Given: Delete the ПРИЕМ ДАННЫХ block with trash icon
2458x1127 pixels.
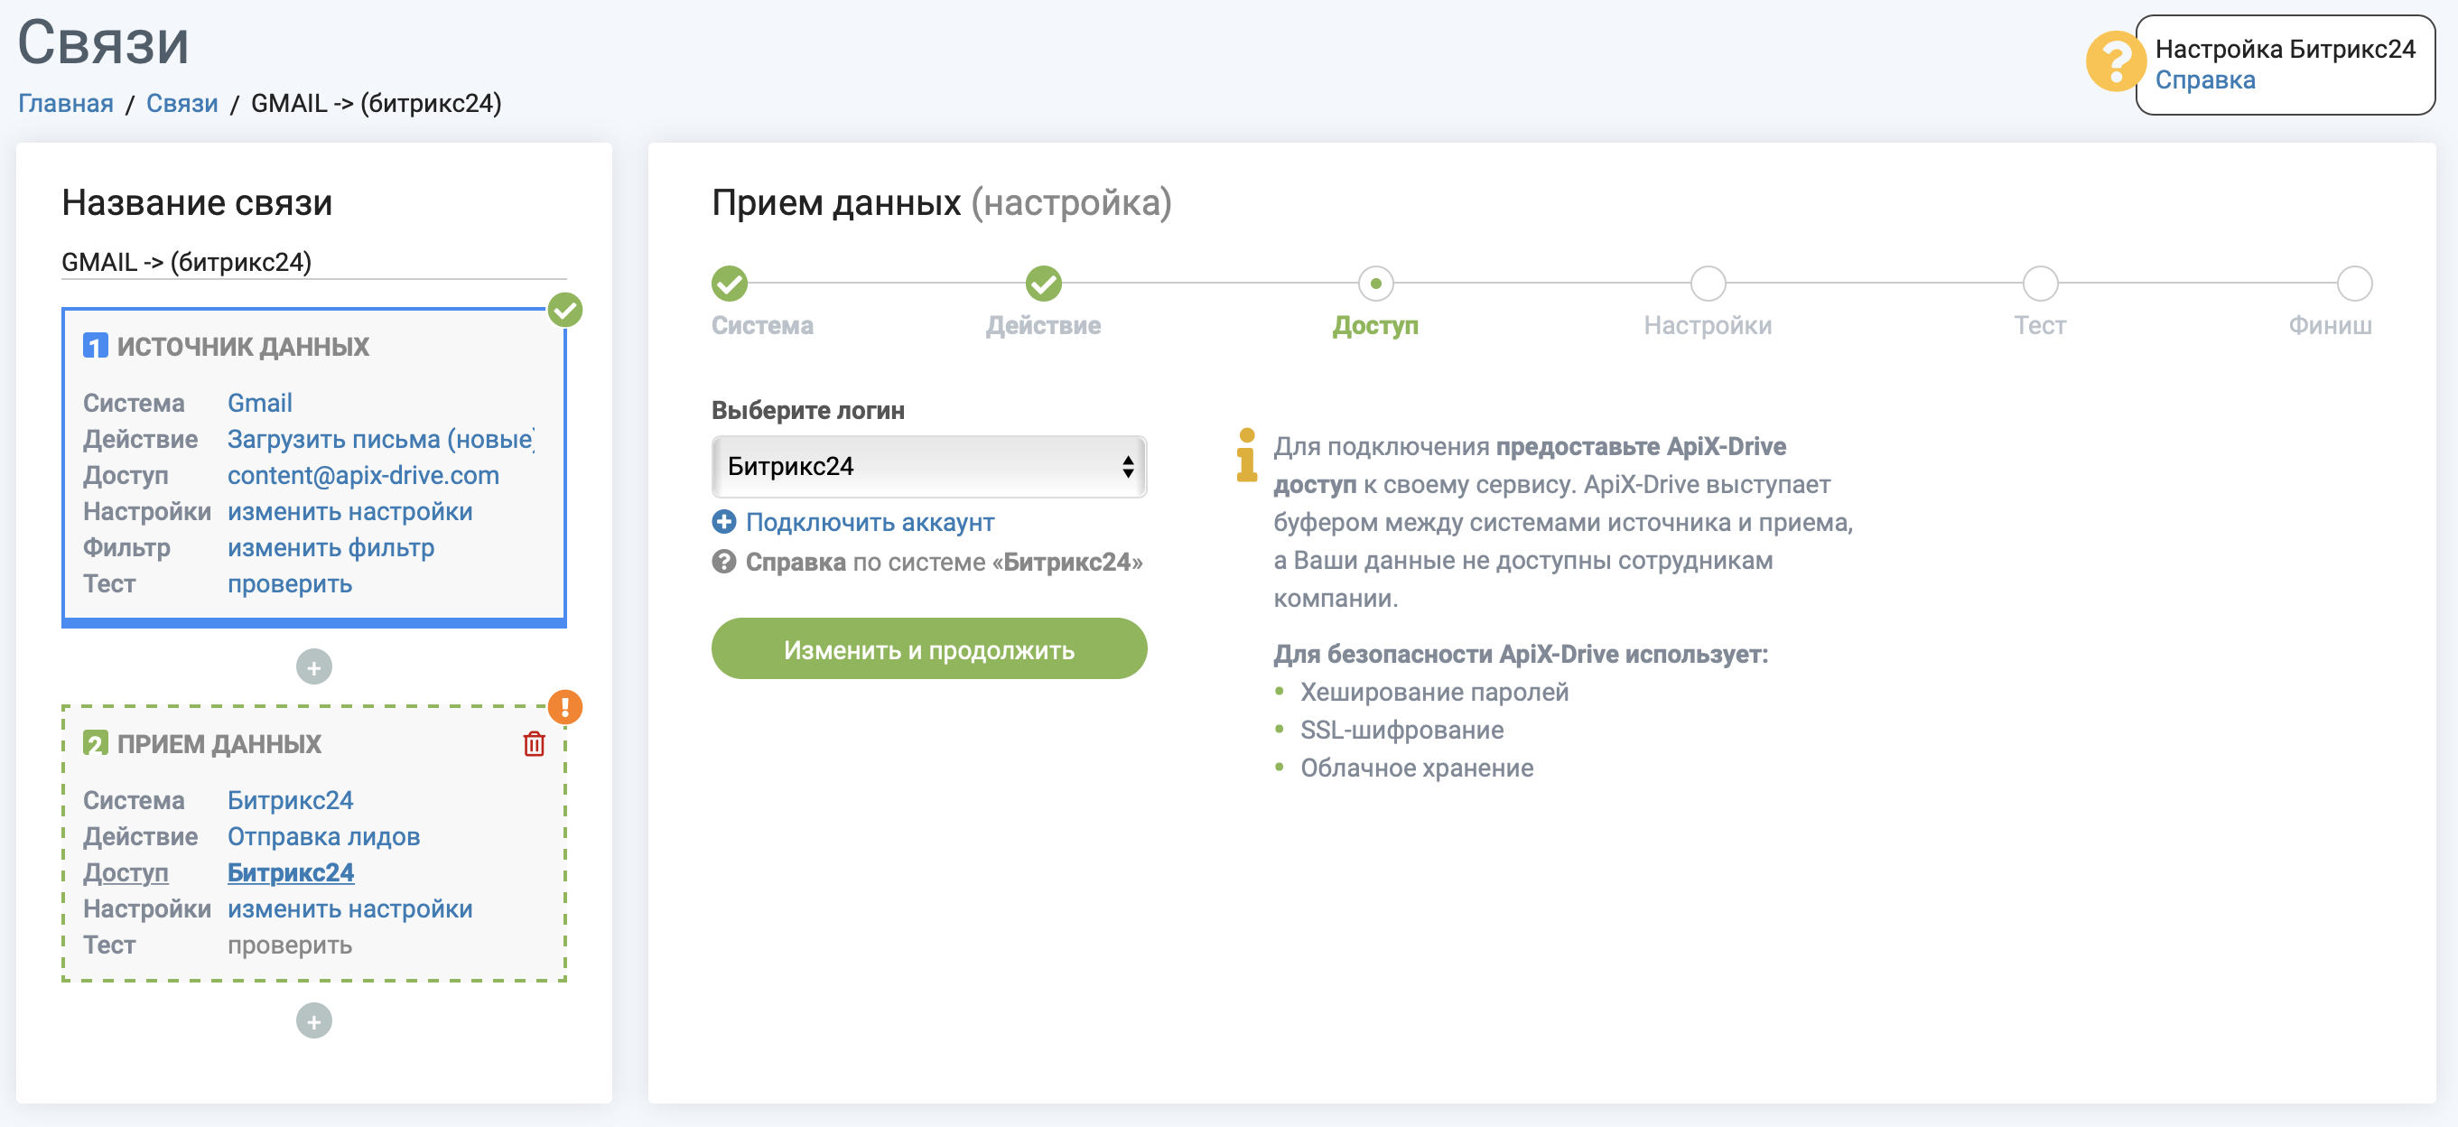Looking at the screenshot, I should click(535, 743).
